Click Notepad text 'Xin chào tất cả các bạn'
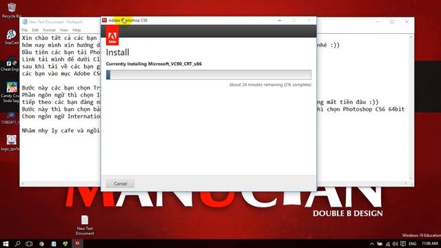The image size is (441, 248). tap(59, 38)
